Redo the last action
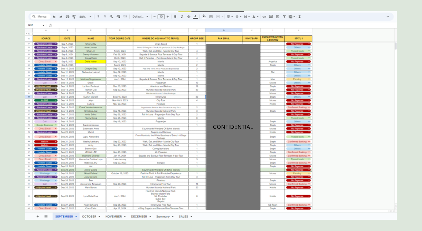The height and width of the screenshot is (231, 422). coord(61,17)
